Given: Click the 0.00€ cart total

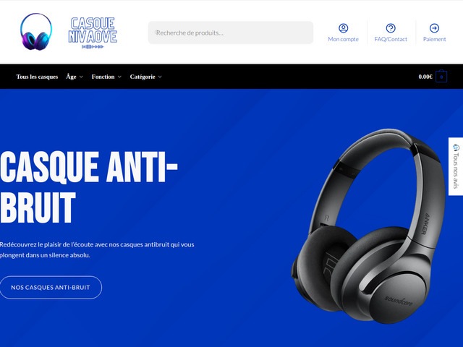Looking at the screenshot, I should pyautogui.click(x=425, y=77).
